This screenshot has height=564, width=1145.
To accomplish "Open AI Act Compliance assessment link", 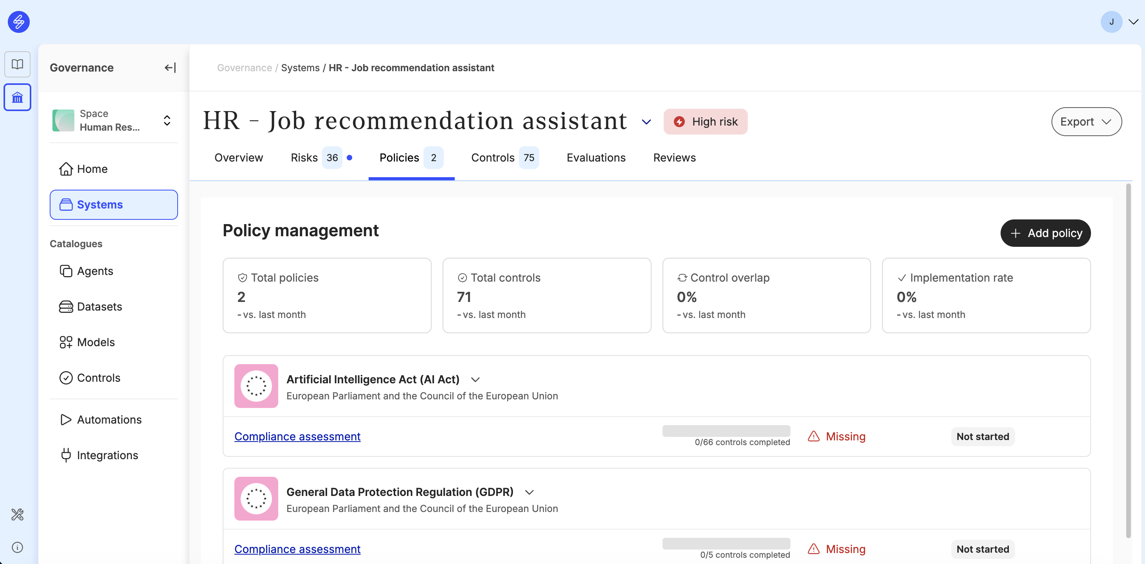I will point(297,436).
